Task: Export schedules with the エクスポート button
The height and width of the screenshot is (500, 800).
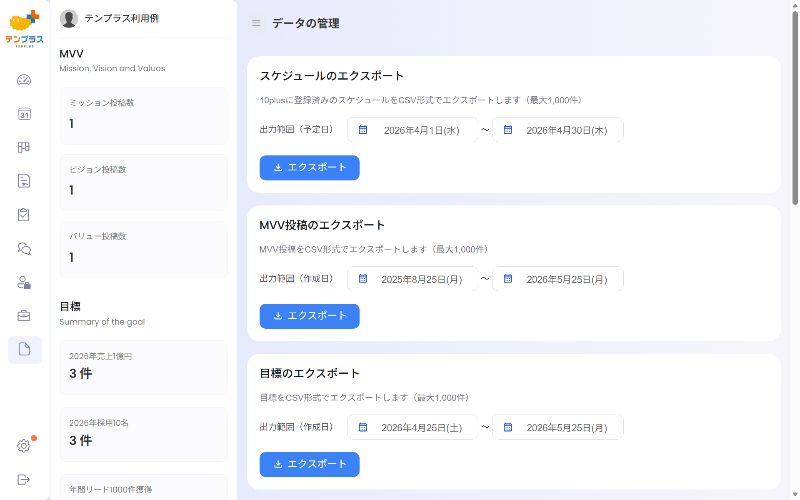Action: pyautogui.click(x=310, y=168)
